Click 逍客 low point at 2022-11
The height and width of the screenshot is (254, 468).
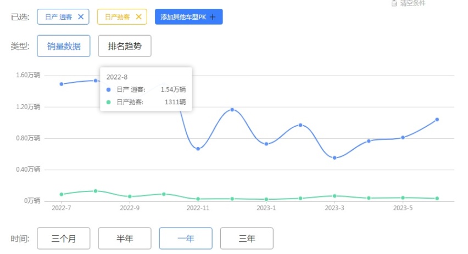pyautogui.click(x=198, y=149)
